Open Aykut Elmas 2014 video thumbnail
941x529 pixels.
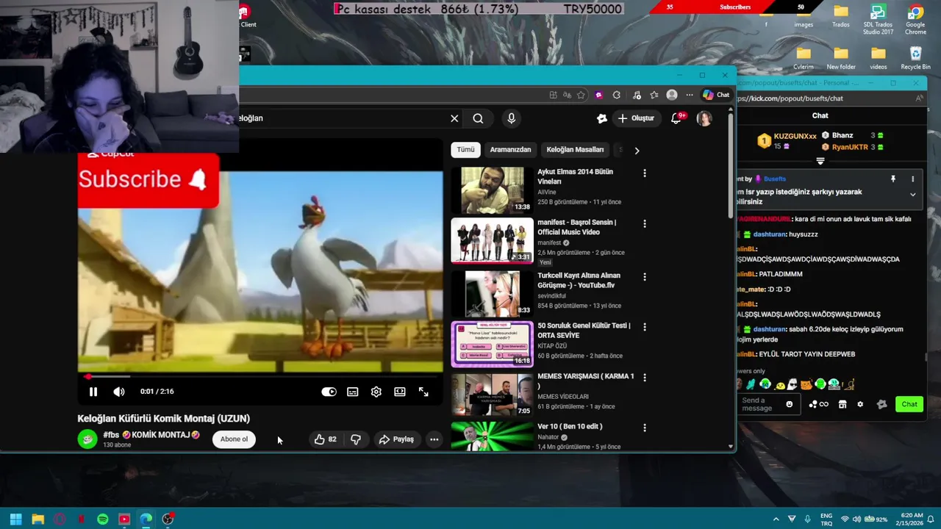[x=492, y=190]
